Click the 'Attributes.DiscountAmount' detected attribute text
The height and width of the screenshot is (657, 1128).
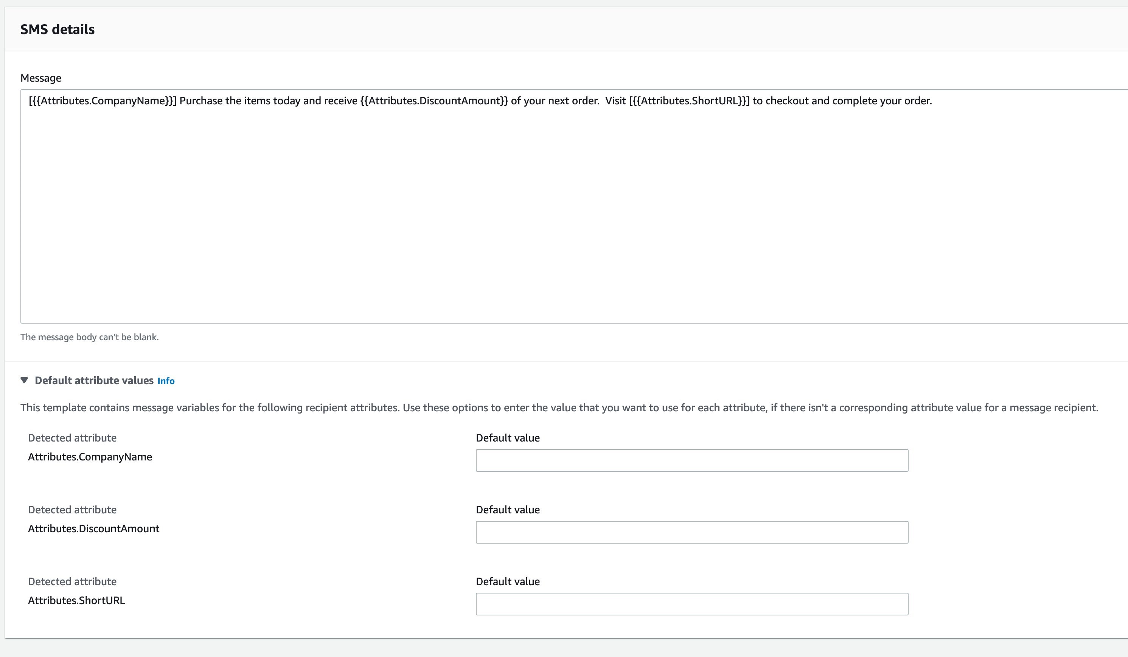click(93, 528)
